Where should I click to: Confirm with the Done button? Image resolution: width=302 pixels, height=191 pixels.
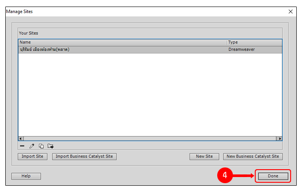273,176
